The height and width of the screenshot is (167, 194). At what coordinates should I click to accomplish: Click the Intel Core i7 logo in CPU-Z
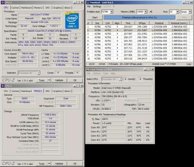(72, 21)
